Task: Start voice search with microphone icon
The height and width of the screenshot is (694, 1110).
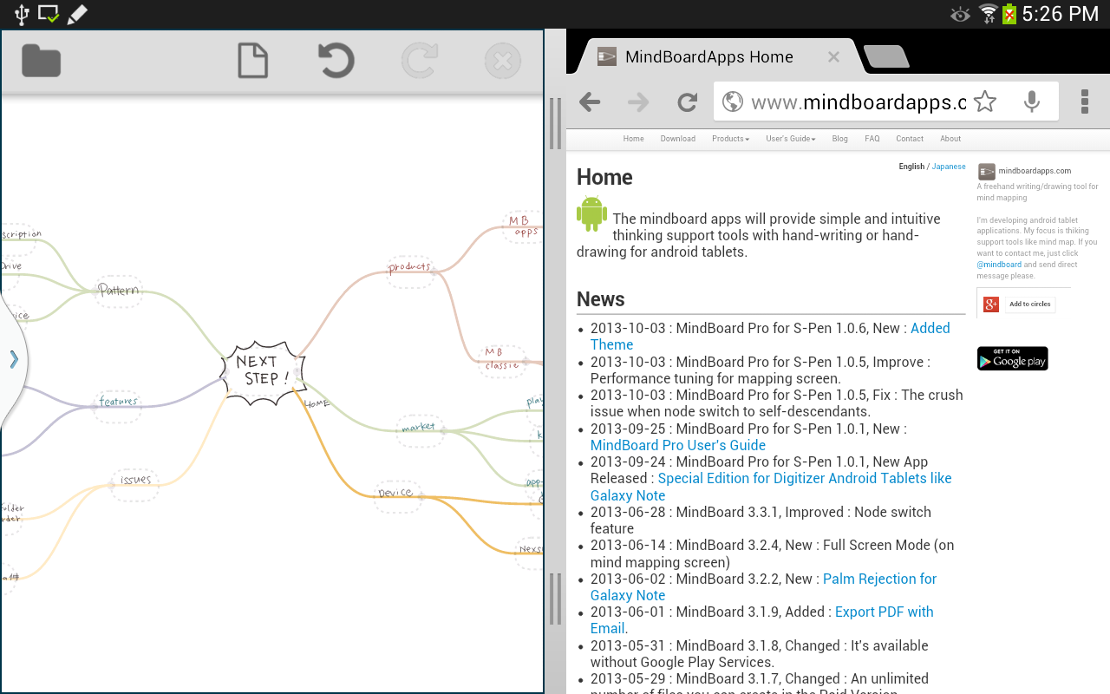Action: click(1031, 101)
